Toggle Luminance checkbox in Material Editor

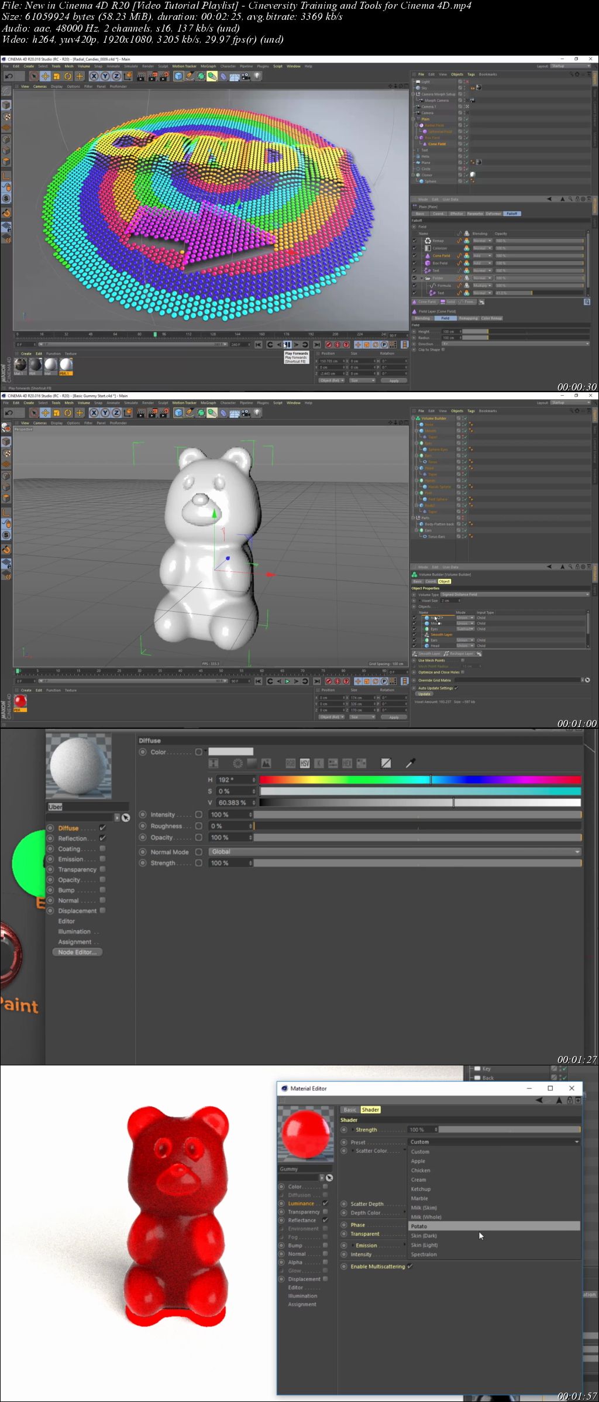pos(325,1204)
